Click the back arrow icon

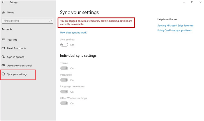[3, 2]
